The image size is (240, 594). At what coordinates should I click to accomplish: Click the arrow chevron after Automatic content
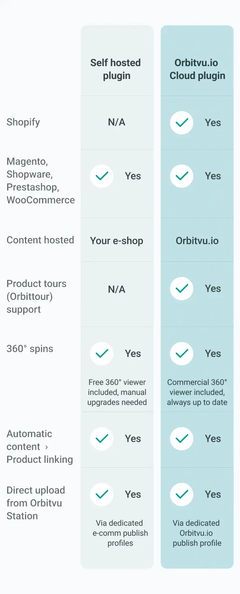(x=46, y=447)
